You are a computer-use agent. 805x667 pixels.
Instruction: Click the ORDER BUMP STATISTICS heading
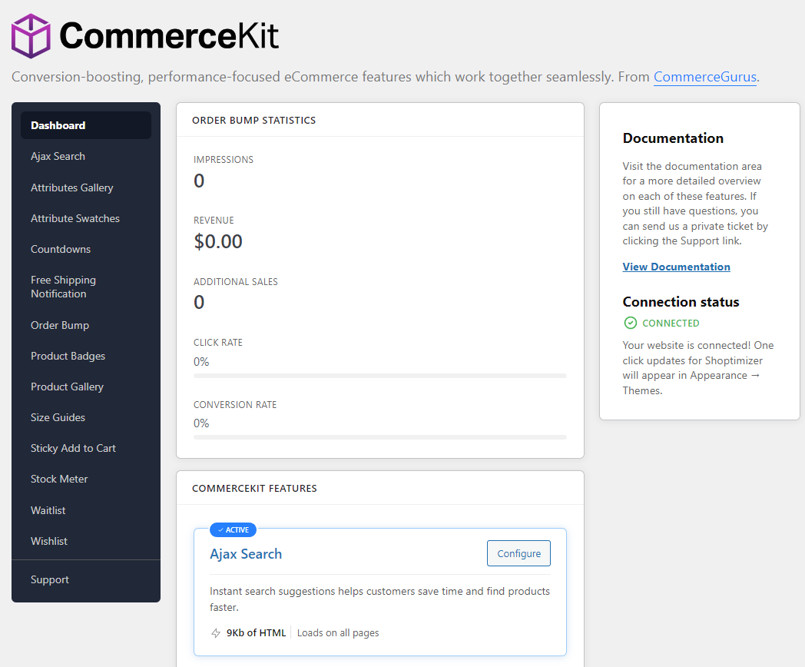(254, 120)
